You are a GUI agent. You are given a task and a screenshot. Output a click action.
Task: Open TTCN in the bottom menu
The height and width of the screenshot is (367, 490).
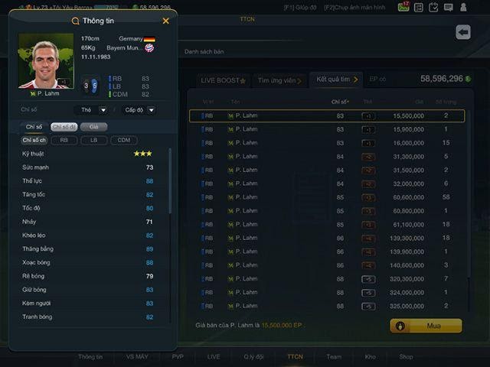point(295,357)
